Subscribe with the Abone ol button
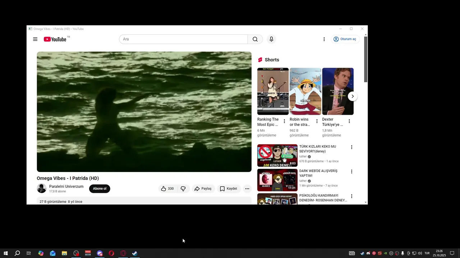 [x=100, y=188]
